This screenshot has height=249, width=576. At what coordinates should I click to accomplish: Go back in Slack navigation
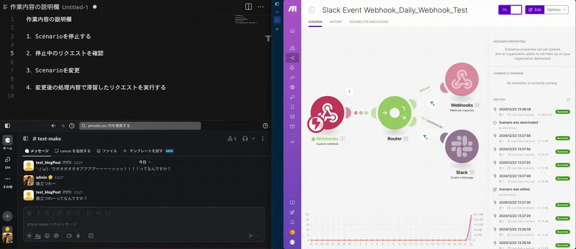coord(52,126)
